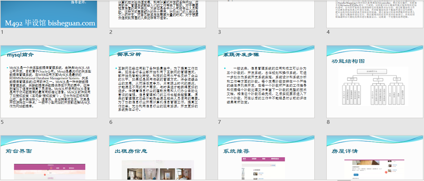Select the 房屋详情 slide thumbnail

[x=375, y=158]
